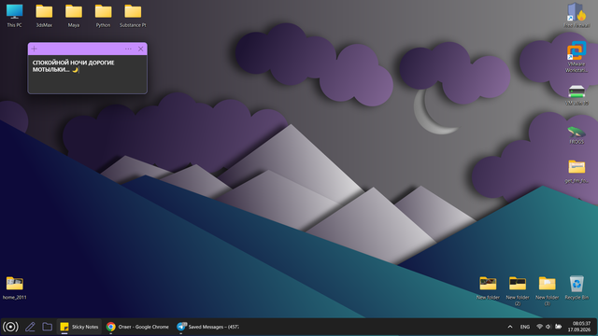598x336 pixels.
Task: Click into the sticky note text area
Action: [x=87, y=75]
